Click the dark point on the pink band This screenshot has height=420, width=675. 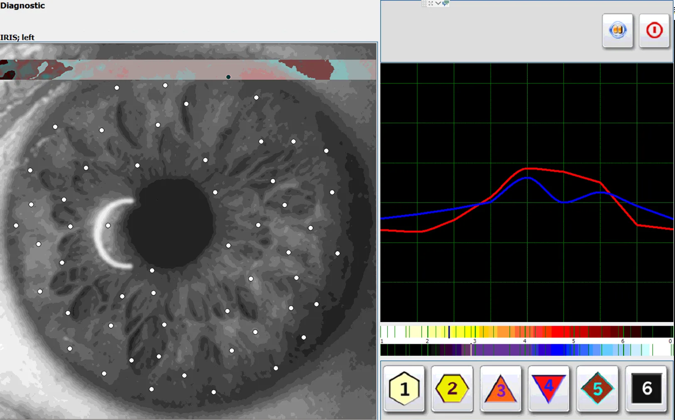click(228, 77)
